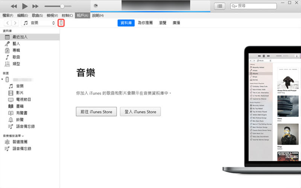Screen dimensions: 301x188
Task: Switch to the 為你推薦 tab
Action: (145, 23)
